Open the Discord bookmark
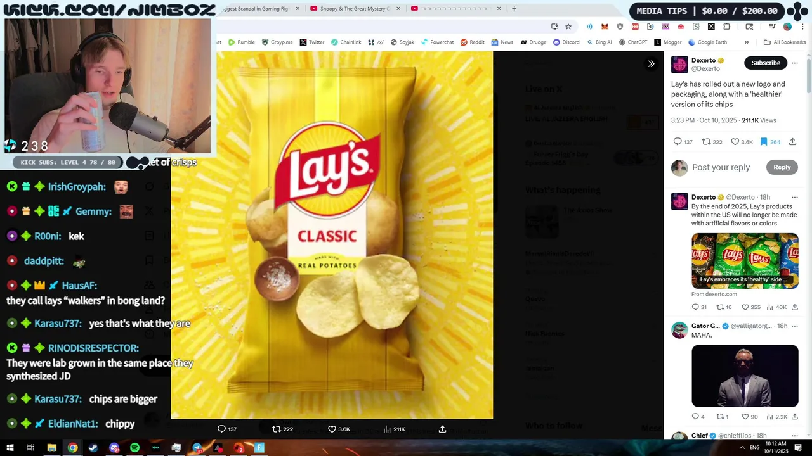 (566, 42)
